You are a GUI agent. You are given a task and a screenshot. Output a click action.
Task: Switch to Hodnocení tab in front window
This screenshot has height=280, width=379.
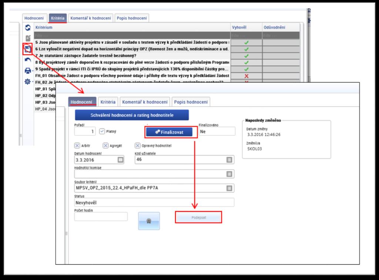point(81,102)
